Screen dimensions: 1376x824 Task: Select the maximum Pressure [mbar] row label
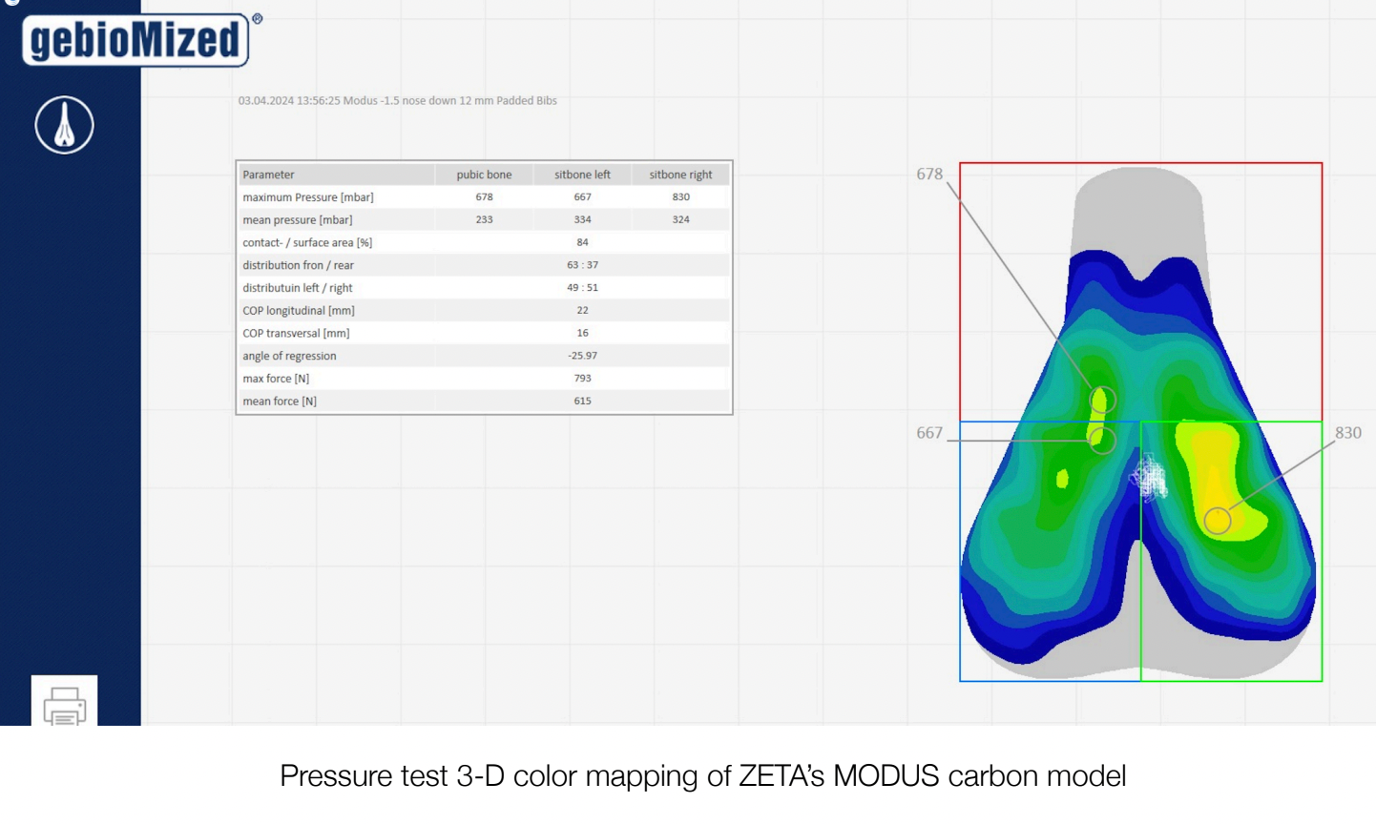coord(308,197)
